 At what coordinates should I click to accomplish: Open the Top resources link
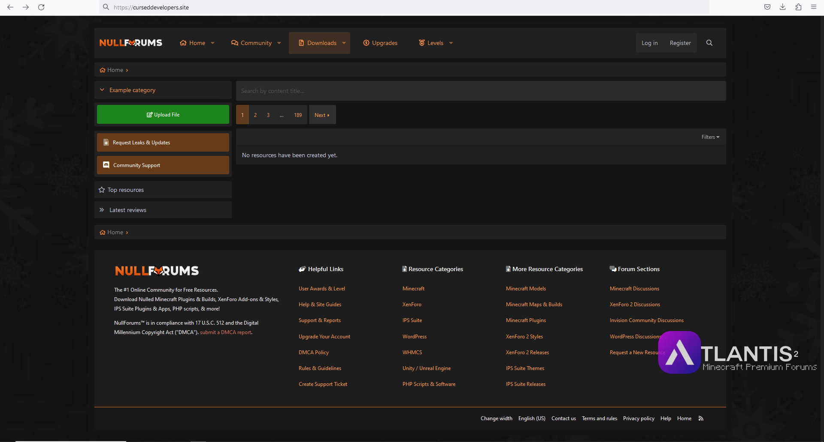(126, 190)
